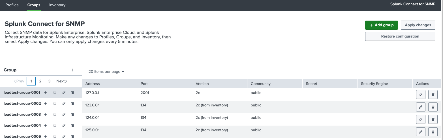Add device to loadtest-group-0005
Screen dimensions: 443x140
tap(46, 137)
